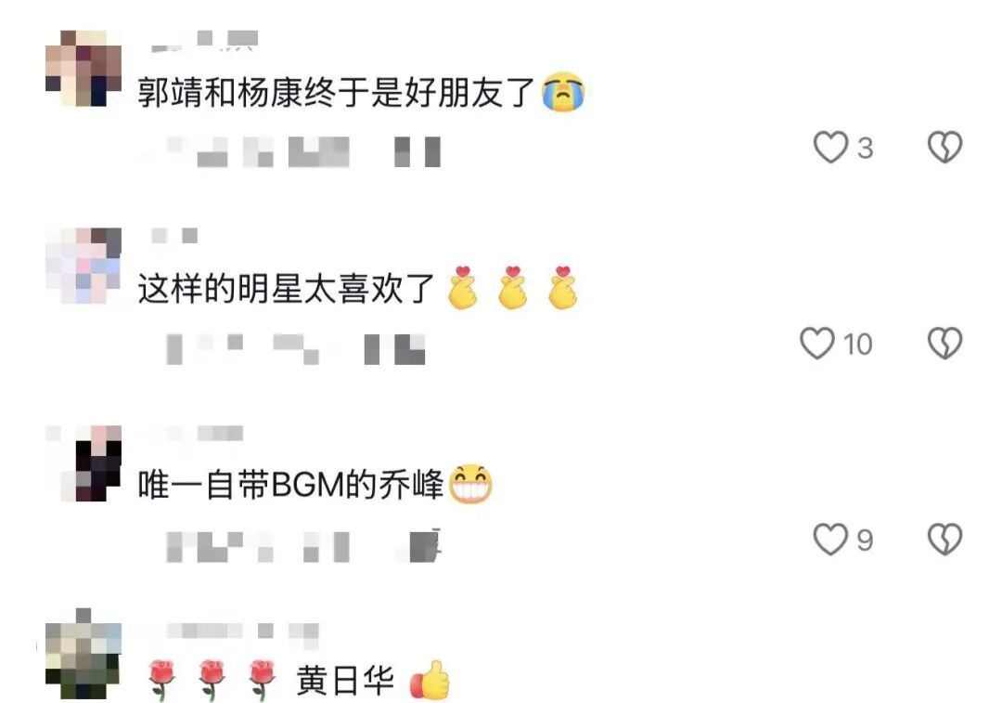Select comment text 郭靖和杨康终于是好朋友了
The width and height of the screenshot is (1002, 703).
(x=336, y=92)
